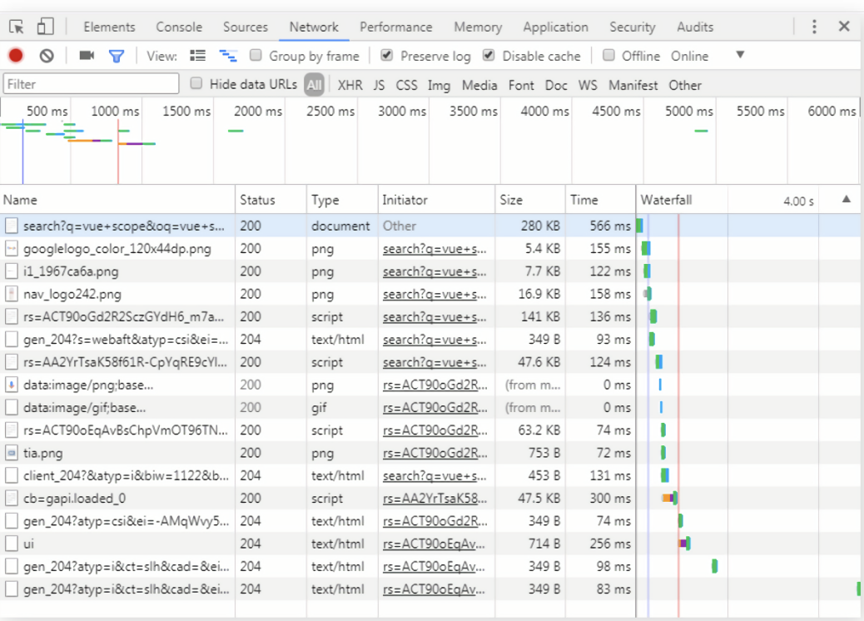864x621 pixels.
Task: Close the DevTools panel
Action: [844, 26]
